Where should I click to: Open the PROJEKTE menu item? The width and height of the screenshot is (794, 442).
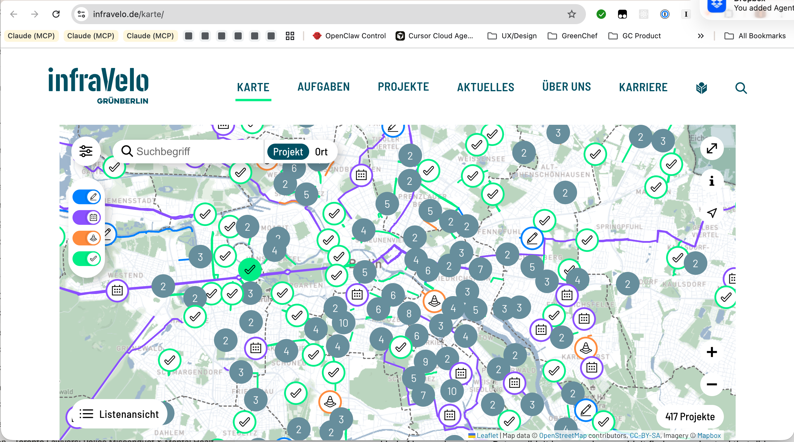point(403,87)
